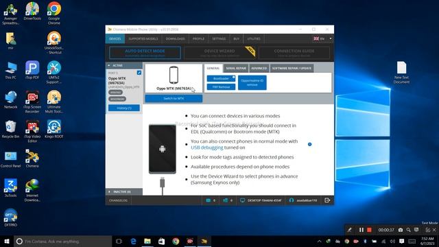Switch to the Advanced tab

[x=259, y=68]
